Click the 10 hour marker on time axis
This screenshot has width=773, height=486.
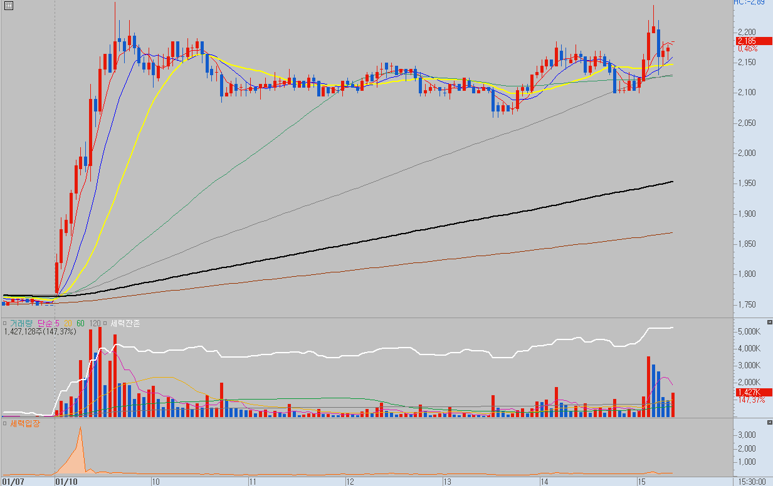[x=156, y=482]
